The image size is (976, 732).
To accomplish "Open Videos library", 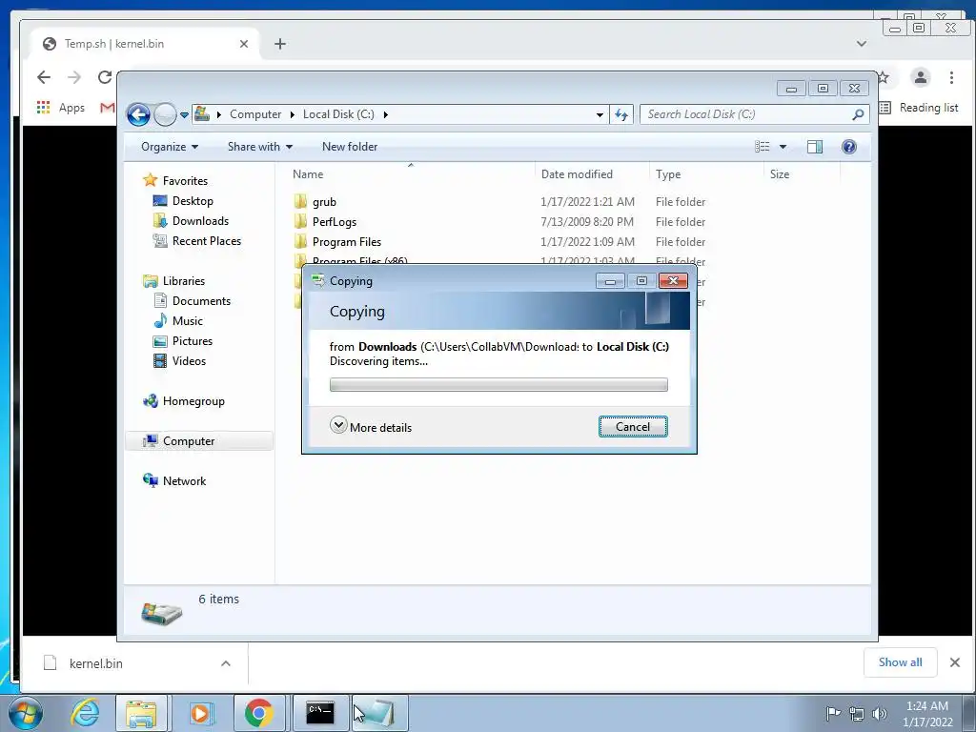I will (x=189, y=361).
